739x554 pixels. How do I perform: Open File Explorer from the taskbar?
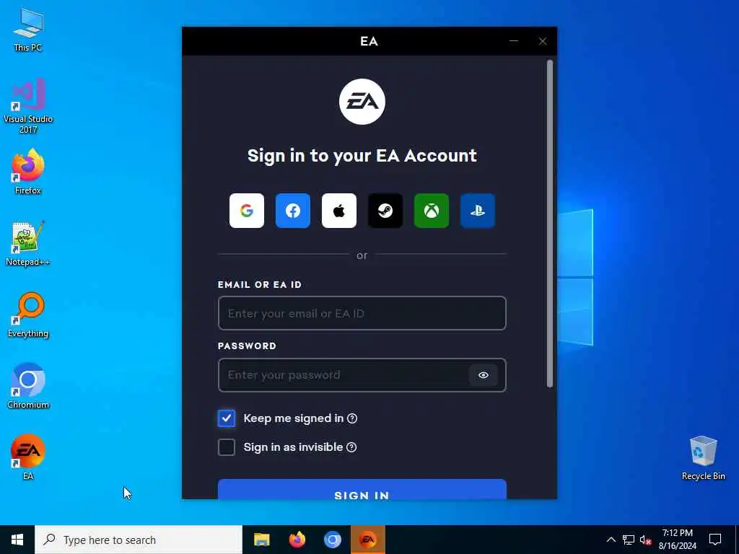pos(261,540)
